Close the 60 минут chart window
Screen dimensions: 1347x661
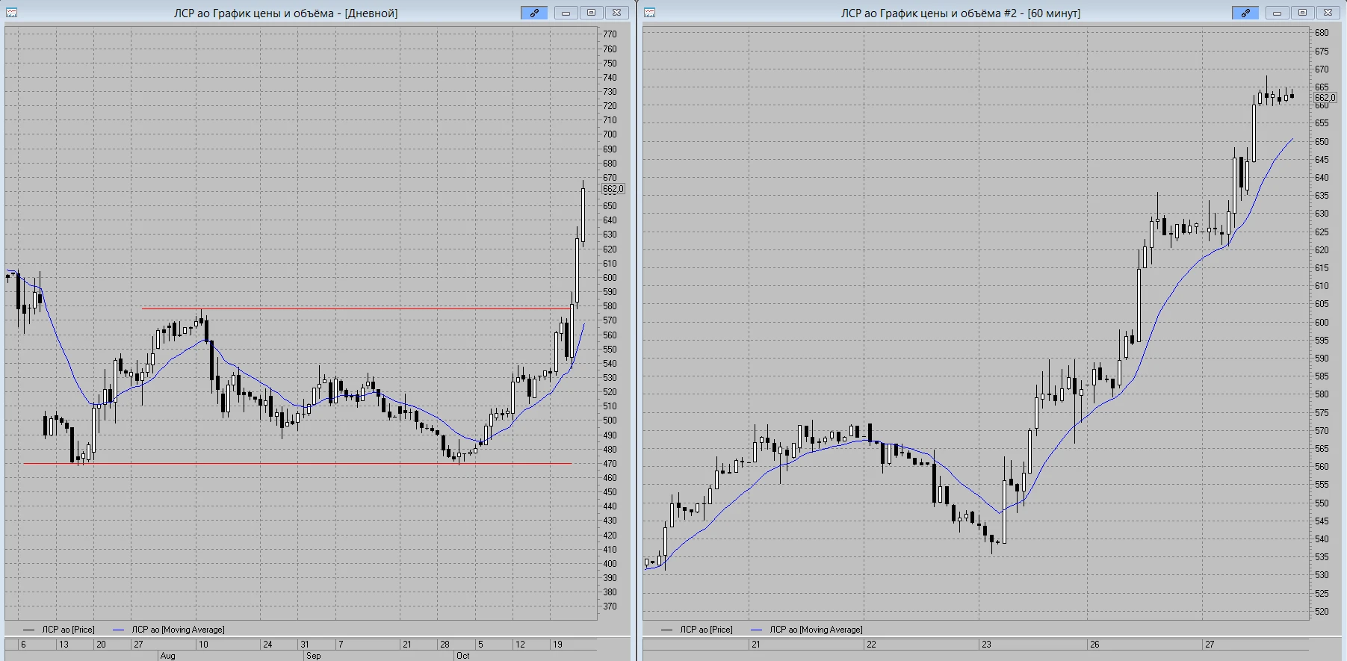tap(1328, 13)
